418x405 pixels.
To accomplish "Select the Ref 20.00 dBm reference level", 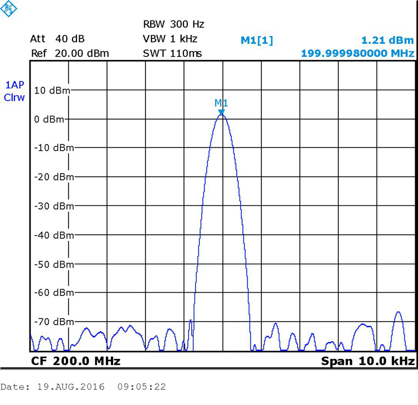I will tap(70, 53).
